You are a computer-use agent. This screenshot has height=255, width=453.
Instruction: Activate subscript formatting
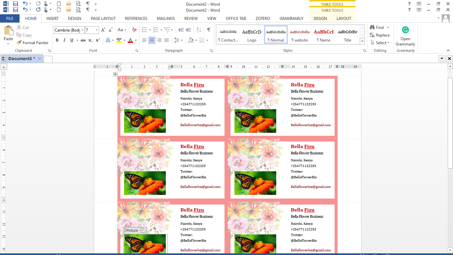point(90,40)
